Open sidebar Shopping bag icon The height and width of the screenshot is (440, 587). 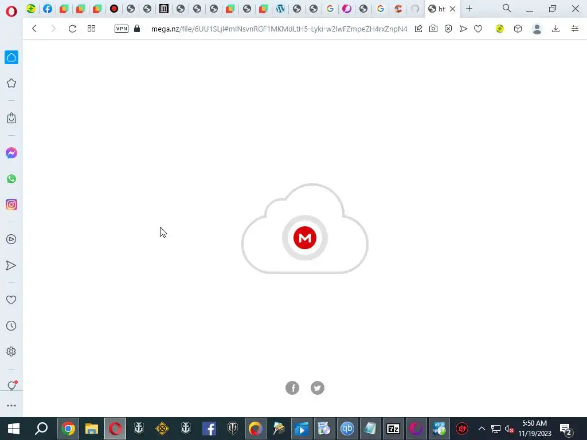point(11,118)
